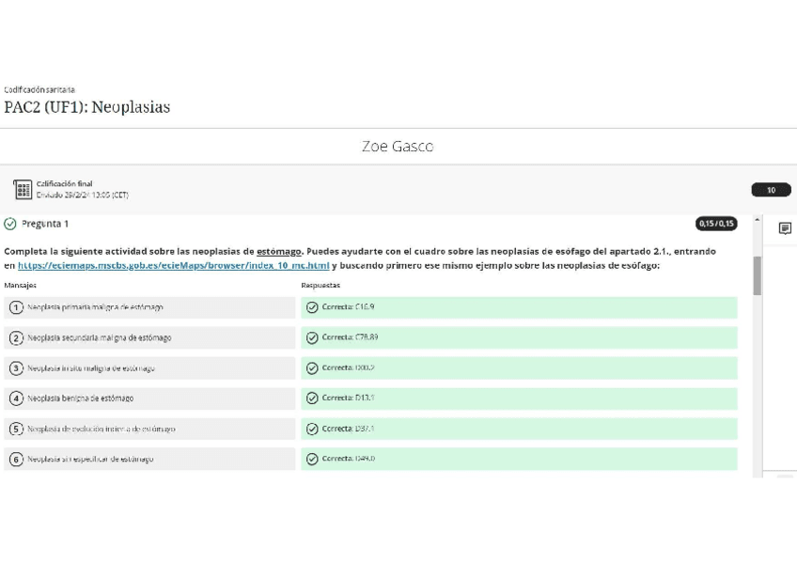
Task: Click the student name Zoe Gasco
Action: pos(398,147)
